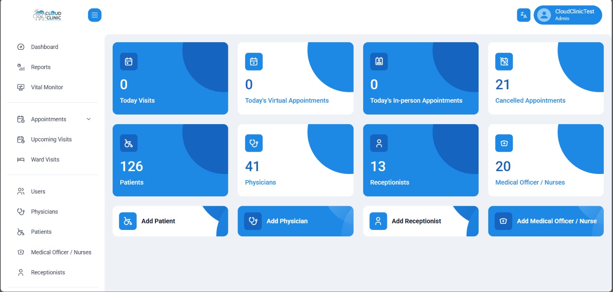This screenshot has width=613, height=292.
Task: Go to Reports in the sidebar
Action: [41, 67]
